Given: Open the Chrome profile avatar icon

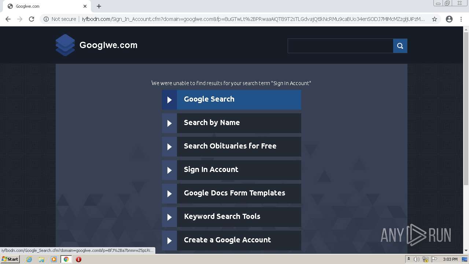Looking at the screenshot, I should [449, 19].
